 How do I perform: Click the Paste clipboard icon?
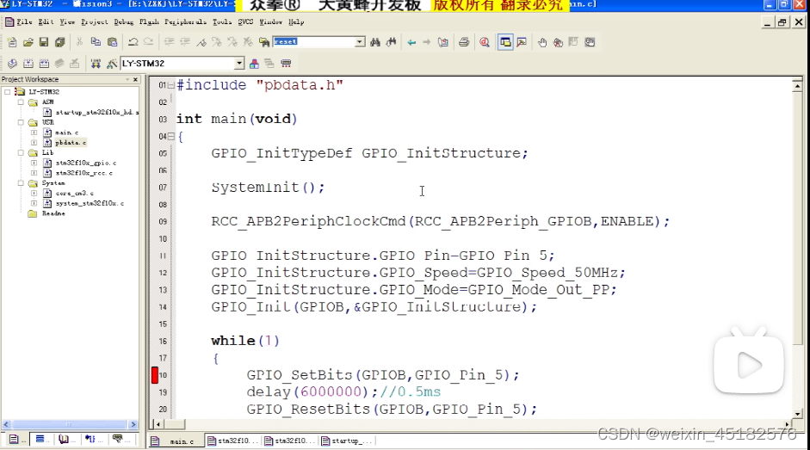pyautogui.click(x=112, y=42)
